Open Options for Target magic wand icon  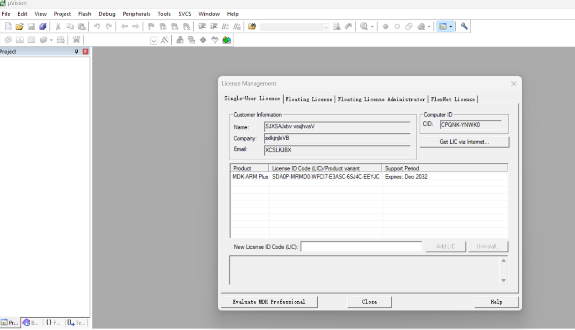click(165, 40)
